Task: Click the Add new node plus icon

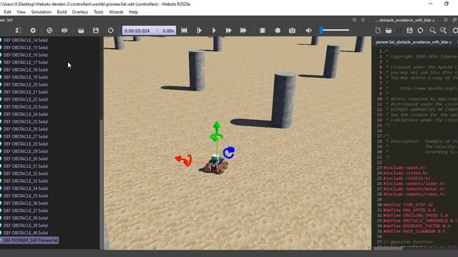Action: coord(33,30)
